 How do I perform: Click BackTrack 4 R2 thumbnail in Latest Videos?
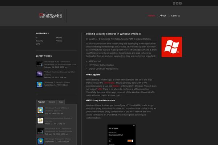pyautogui.click(x=40, y=64)
